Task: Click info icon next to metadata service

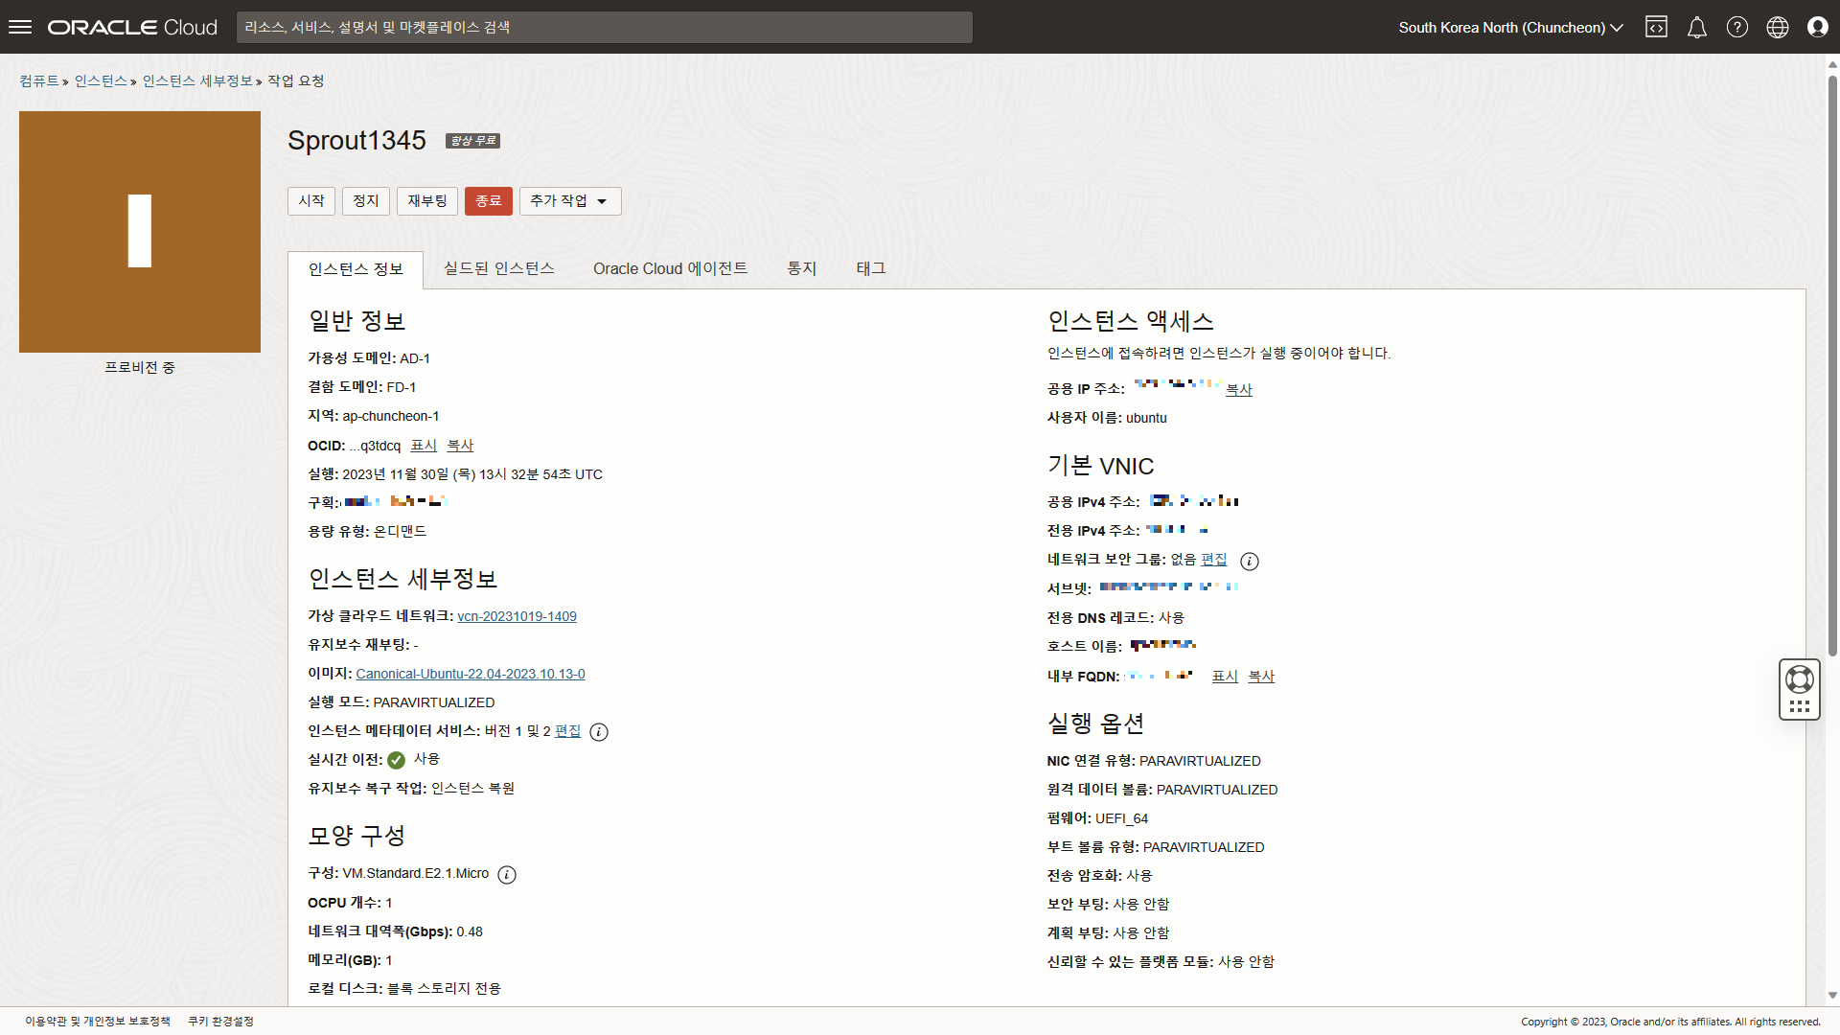Action: coord(599,732)
